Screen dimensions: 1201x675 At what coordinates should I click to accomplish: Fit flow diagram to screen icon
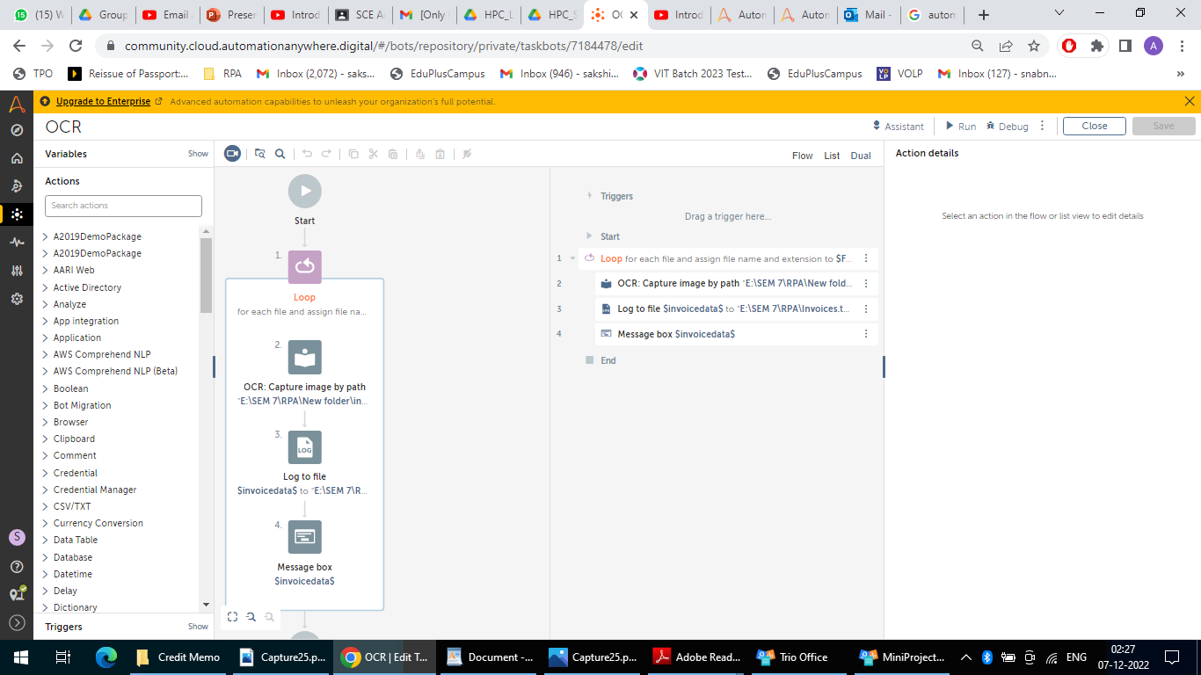coord(232,617)
